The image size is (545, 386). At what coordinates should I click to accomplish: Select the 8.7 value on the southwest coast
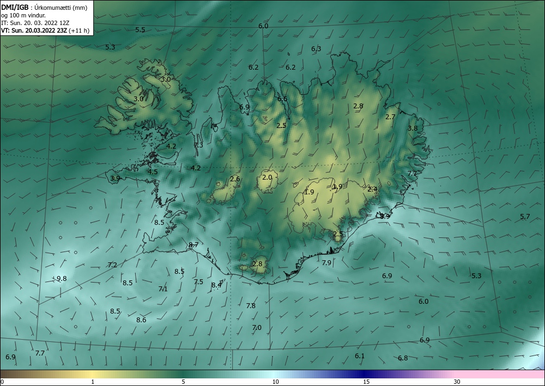click(193, 245)
